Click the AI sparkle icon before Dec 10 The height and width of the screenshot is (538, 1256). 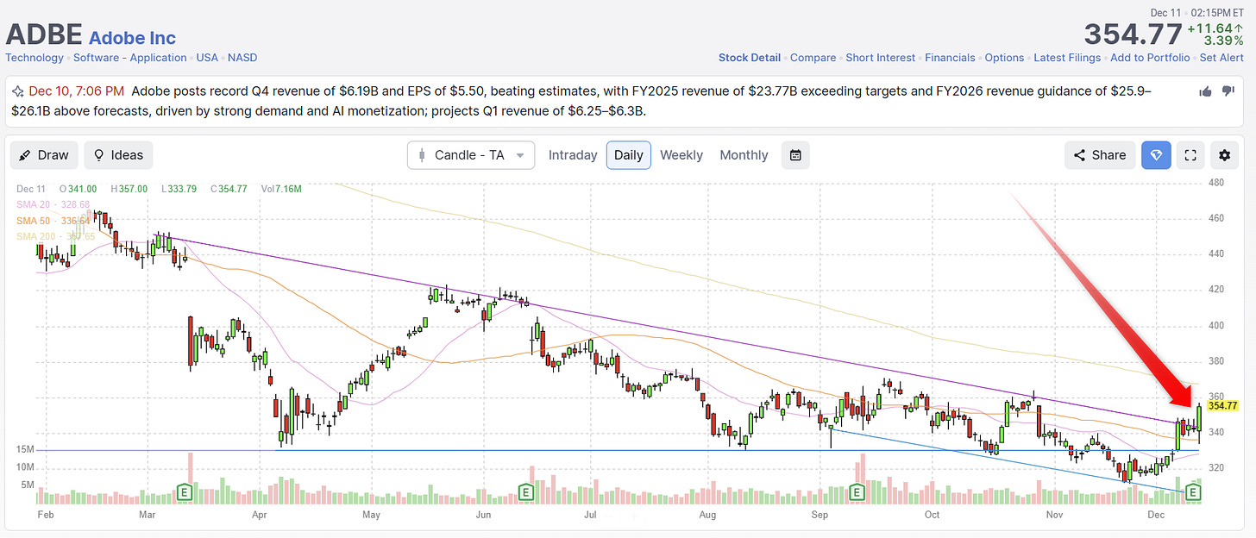point(18,91)
